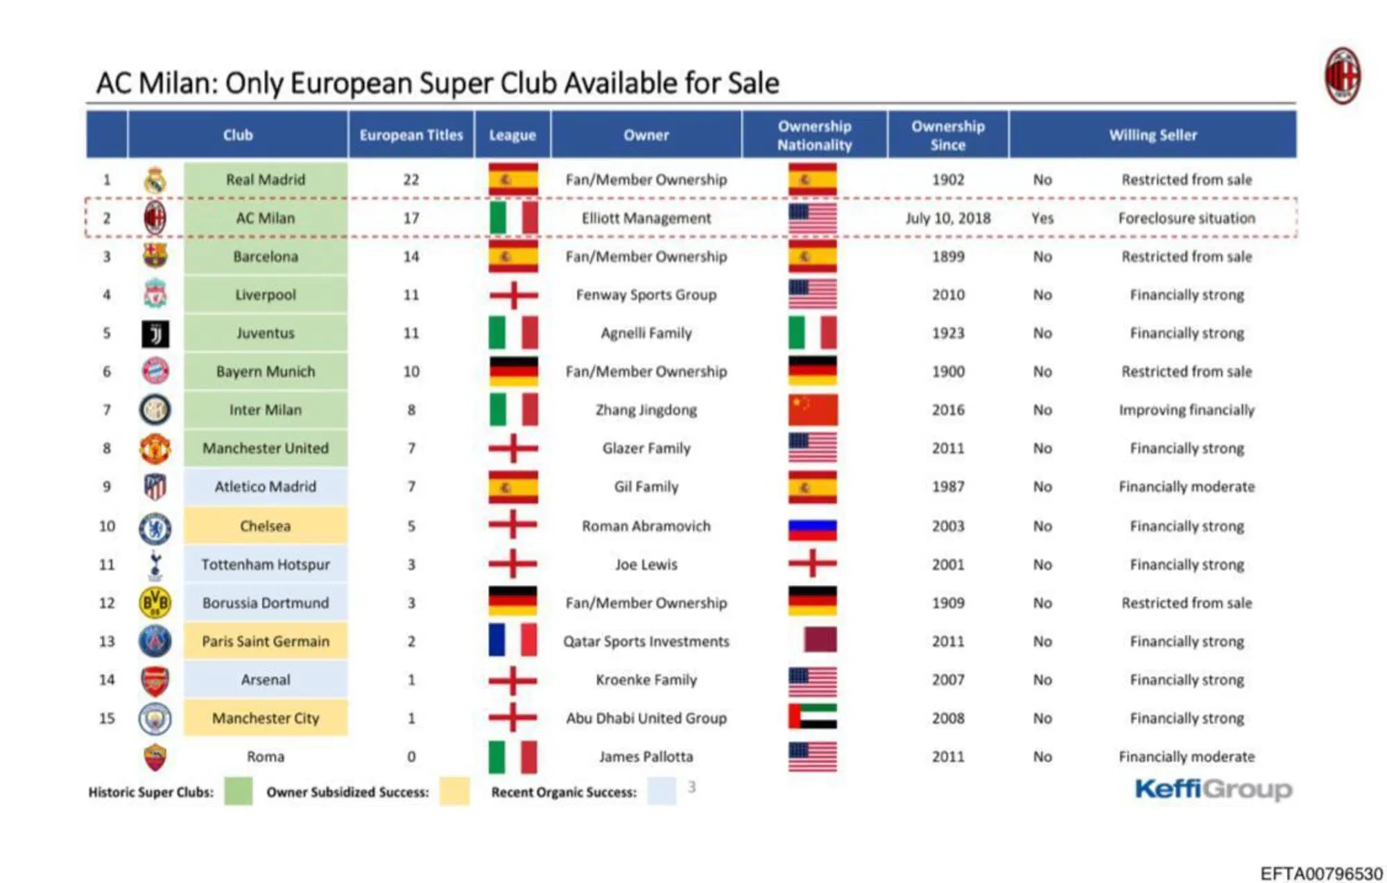This screenshot has width=1387, height=883.
Task: Click the Paris Saint Germain crest
Action: (x=155, y=641)
